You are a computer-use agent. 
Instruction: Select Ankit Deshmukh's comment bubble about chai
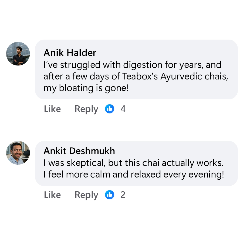pyautogui.click(x=135, y=163)
